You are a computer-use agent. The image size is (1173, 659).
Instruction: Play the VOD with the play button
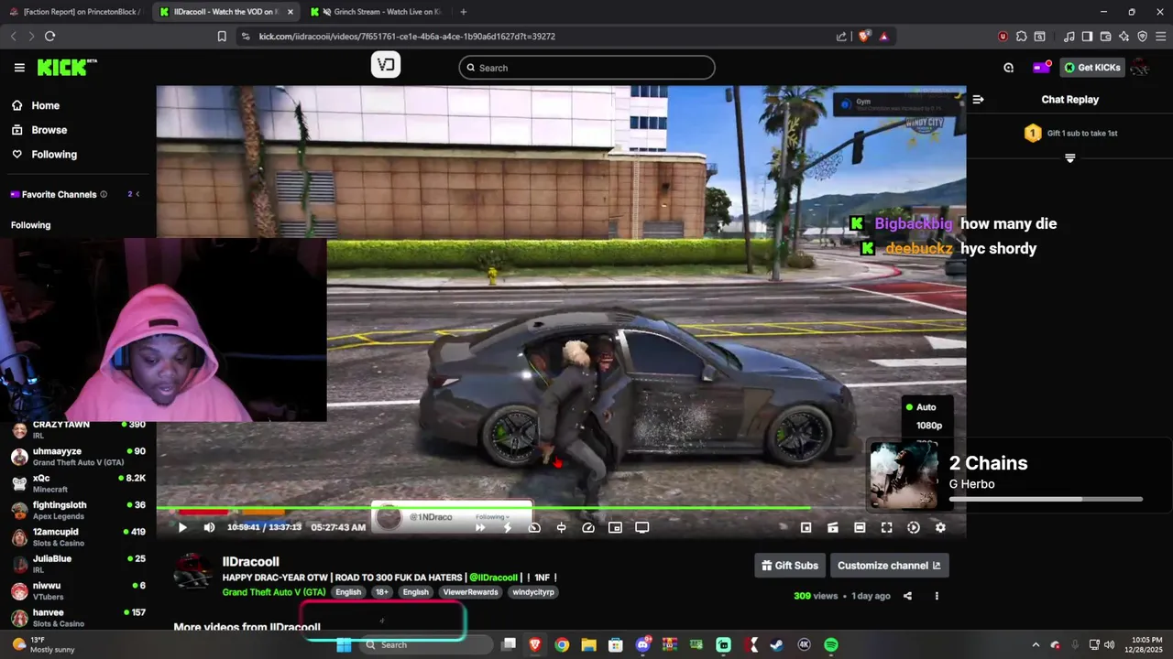[x=182, y=527]
